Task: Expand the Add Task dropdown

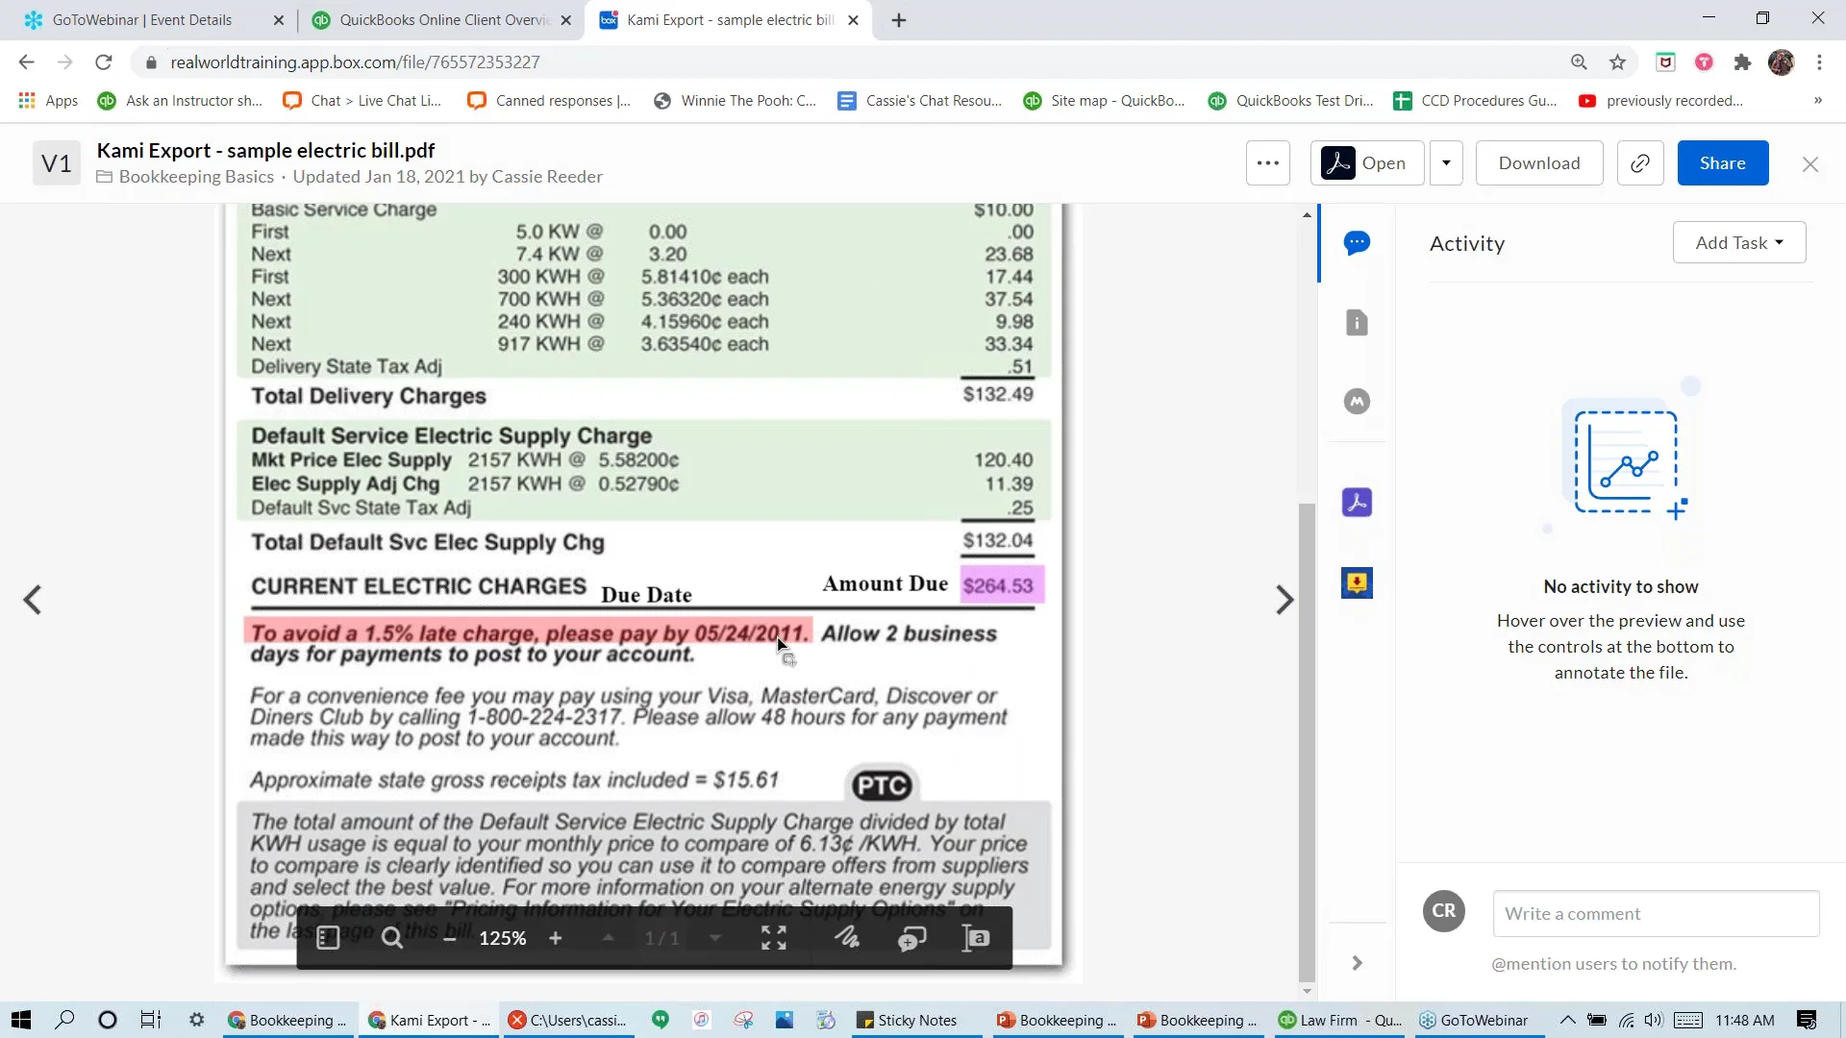Action: (x=1738, y=243)
